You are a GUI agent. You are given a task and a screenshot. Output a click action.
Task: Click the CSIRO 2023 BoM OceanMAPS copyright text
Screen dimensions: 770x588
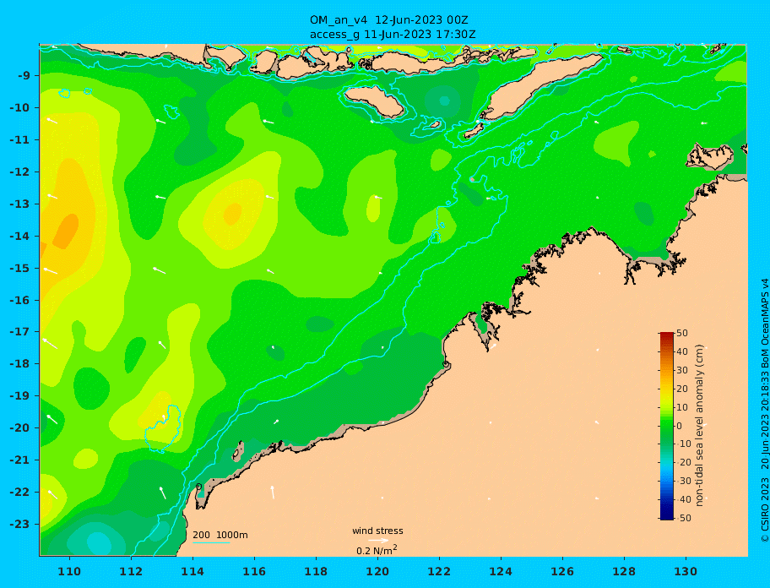765,411
